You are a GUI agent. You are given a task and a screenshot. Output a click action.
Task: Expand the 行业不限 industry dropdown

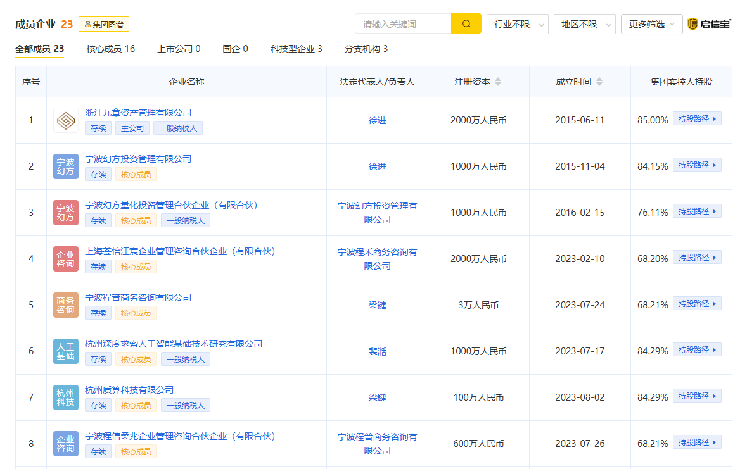[517, 24]
